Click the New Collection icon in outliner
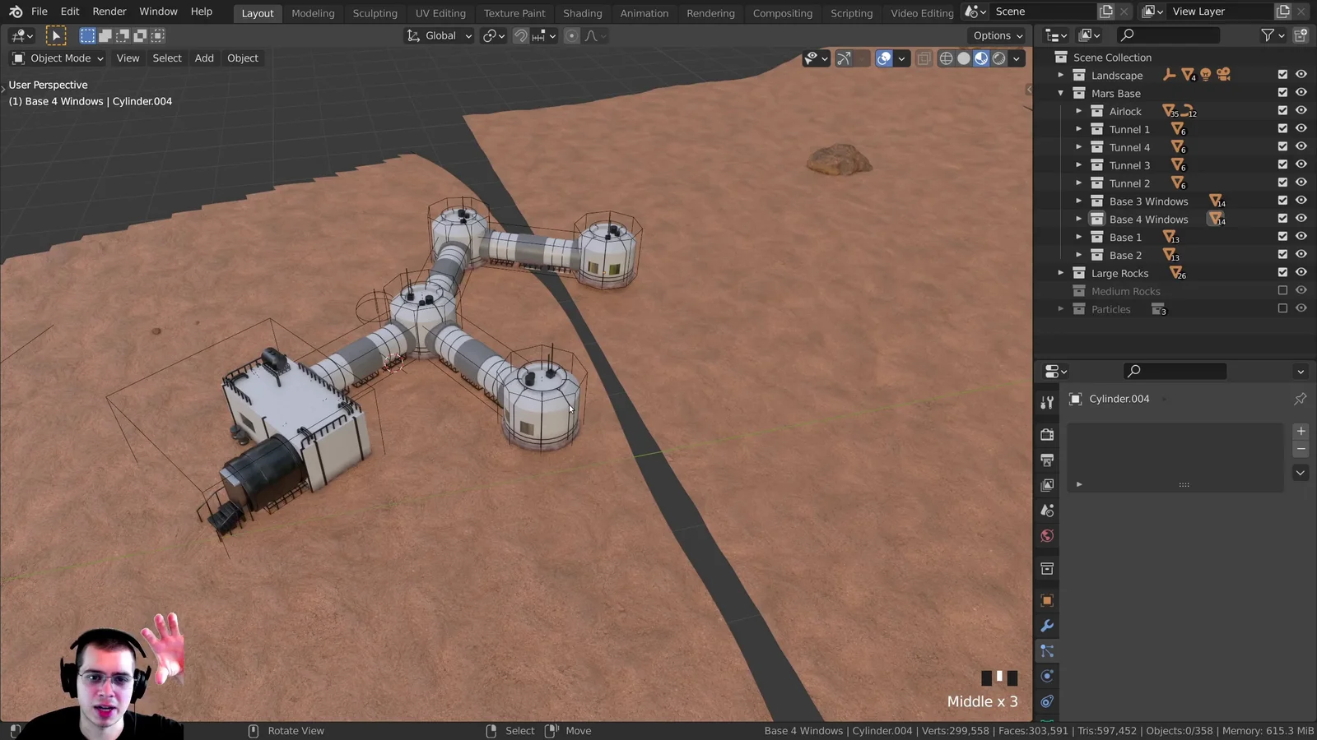Viewport: 1317px width, 740px height. coord(1299,35)
